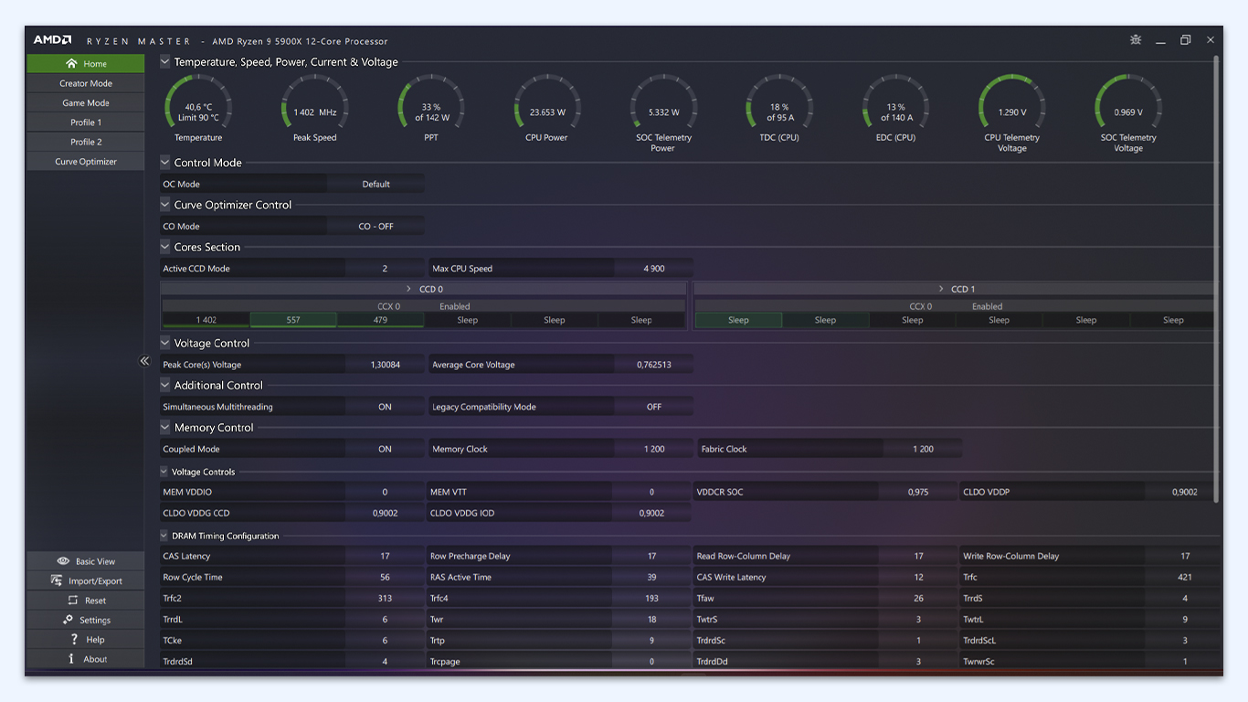Image resolution: width=1248 pixels, height=702 pixels.
Task: Open Curve Optimizer page
Action: tap(86, 162)
